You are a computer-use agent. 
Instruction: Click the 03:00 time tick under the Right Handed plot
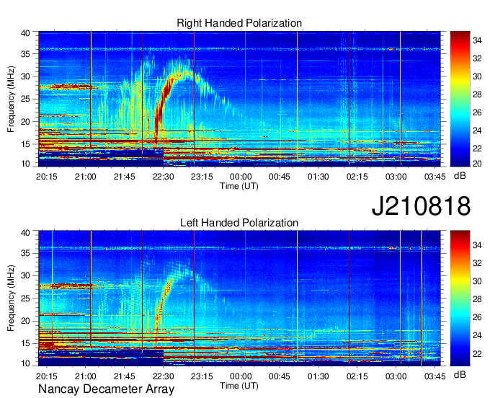point(396,177)
